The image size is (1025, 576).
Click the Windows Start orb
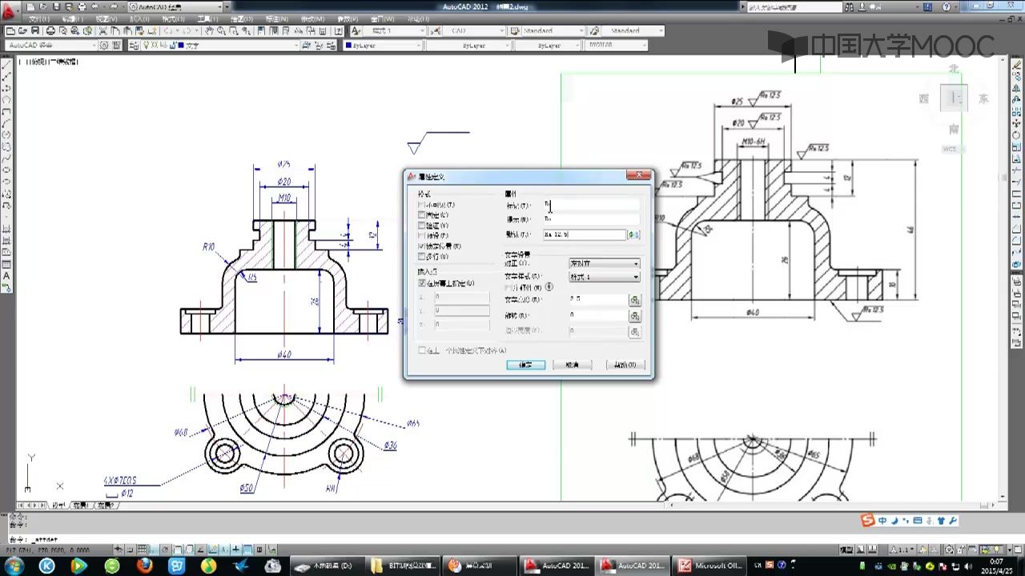tap(14, 566)
